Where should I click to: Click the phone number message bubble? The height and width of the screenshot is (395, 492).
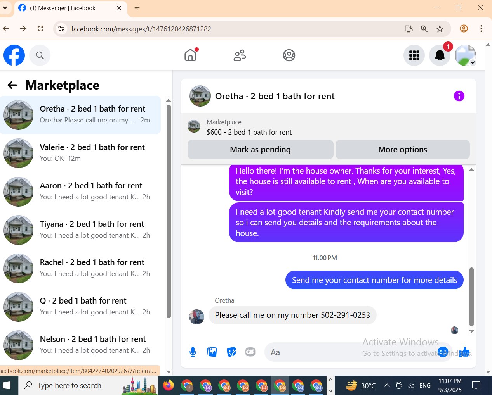pyautogui.click(x=292, y=315)
